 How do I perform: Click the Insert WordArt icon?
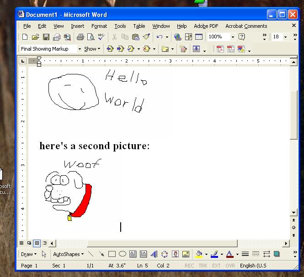pyautogui.click(x=154, y=254)
